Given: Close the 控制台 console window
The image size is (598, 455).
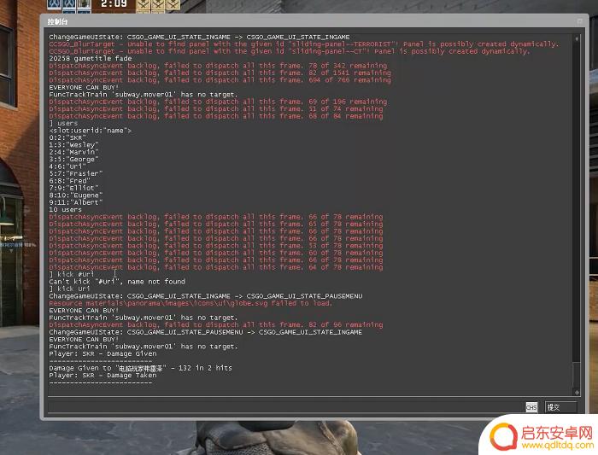Looking at the screenshot, I should [x=580, y=21].
